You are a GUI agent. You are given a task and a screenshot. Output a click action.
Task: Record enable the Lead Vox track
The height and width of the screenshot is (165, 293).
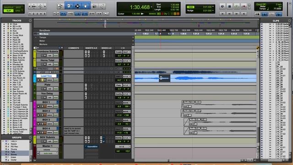38,80
